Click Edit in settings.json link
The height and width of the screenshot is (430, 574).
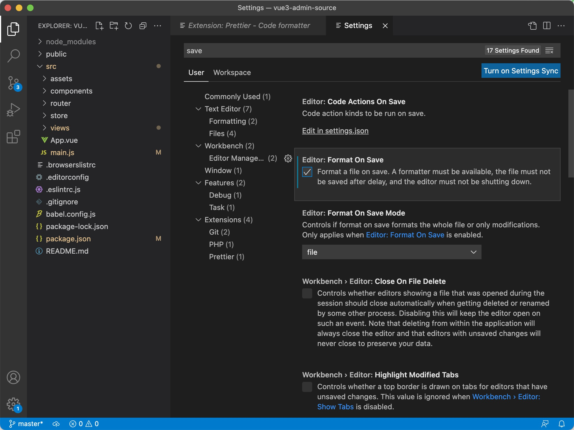[x=335, y=131]
